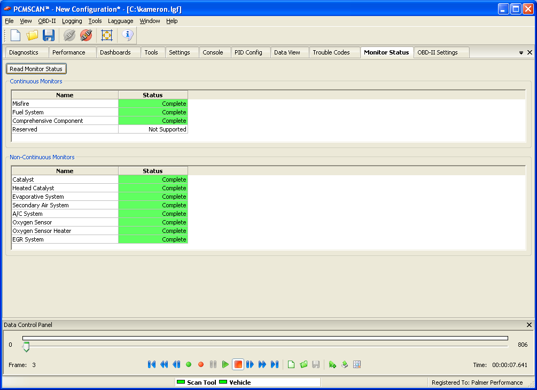Viewport: 537px width, 390px height.
Task: Open the OBD-II menu
Action: [x=47, y=21]
